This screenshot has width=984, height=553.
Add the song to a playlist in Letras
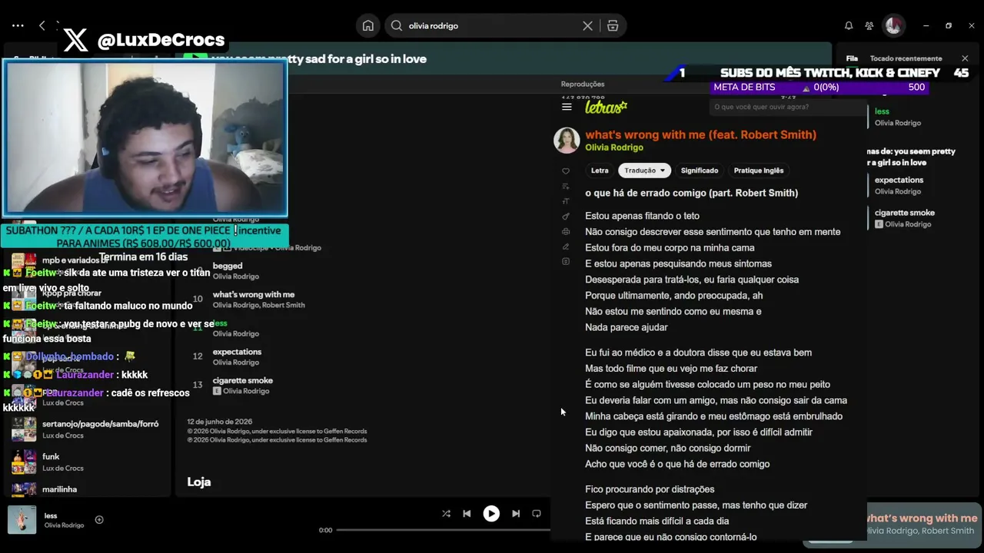566,186
